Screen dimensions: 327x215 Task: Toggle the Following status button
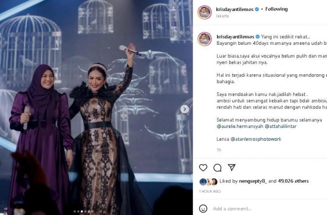pos(277,9)
